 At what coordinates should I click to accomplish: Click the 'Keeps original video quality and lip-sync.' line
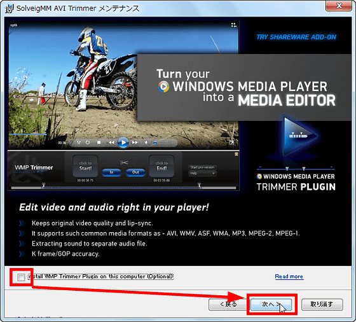click(x=92, y=223)
